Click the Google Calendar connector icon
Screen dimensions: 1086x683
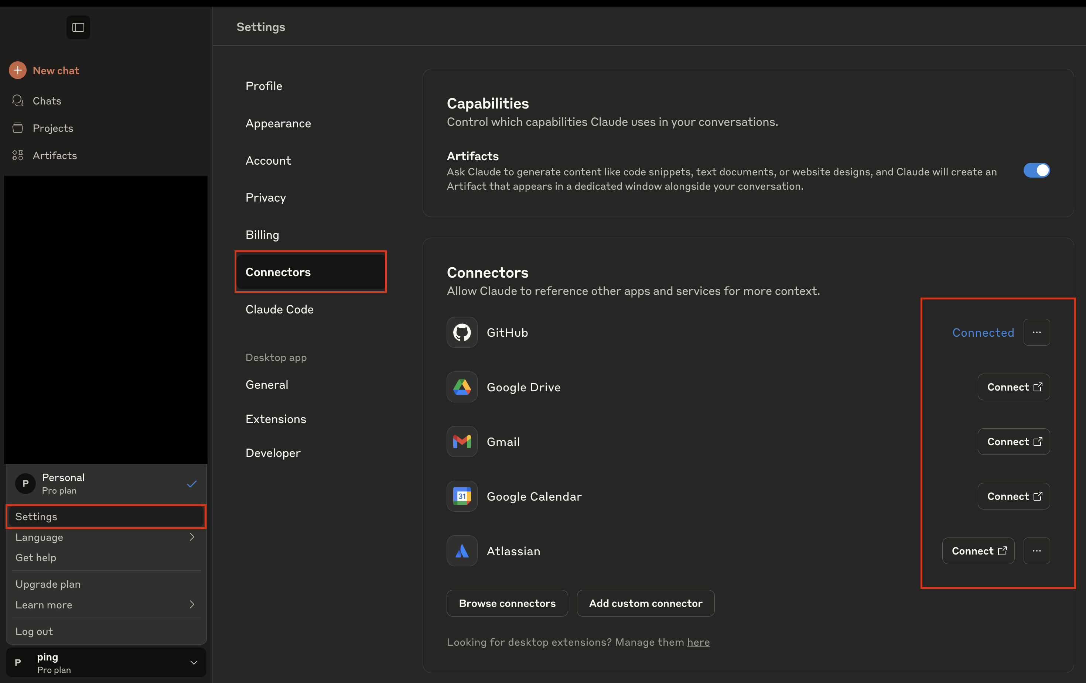coord(461,496)
